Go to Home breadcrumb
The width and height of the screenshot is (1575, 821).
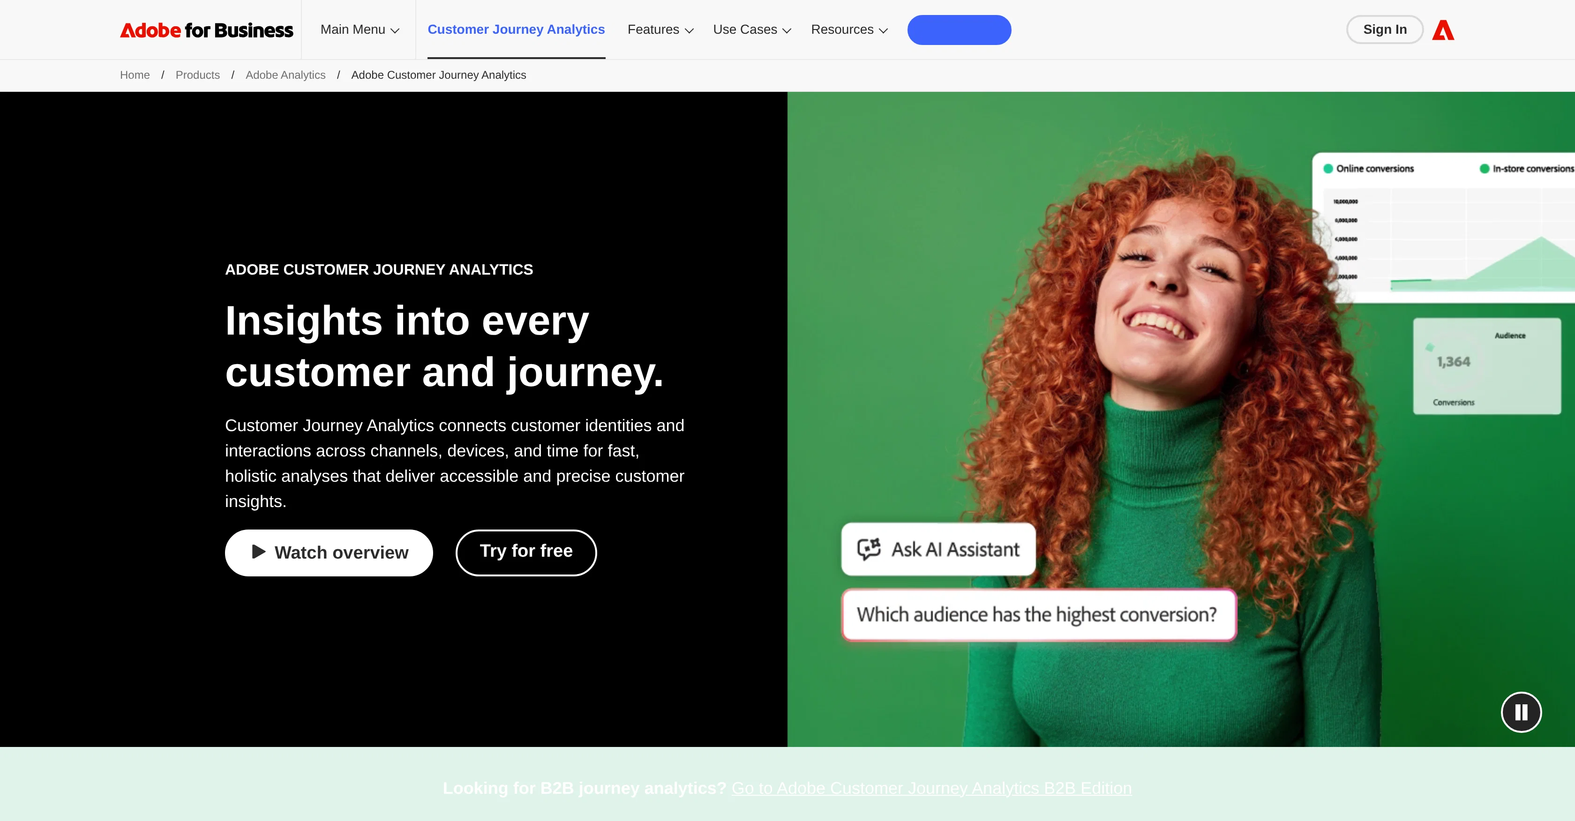(x=135, y=75)
